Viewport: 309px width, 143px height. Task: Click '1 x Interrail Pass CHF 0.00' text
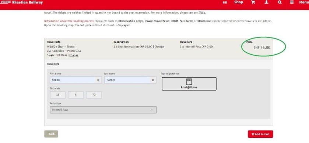click(x=196, y=47)
